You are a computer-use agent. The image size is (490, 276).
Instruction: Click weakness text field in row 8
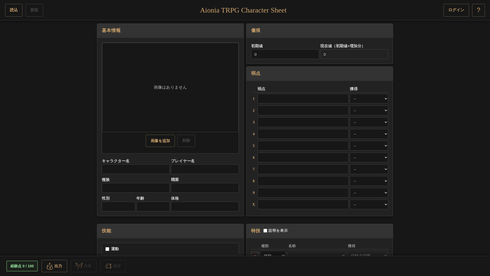click(x=303, y=181)
